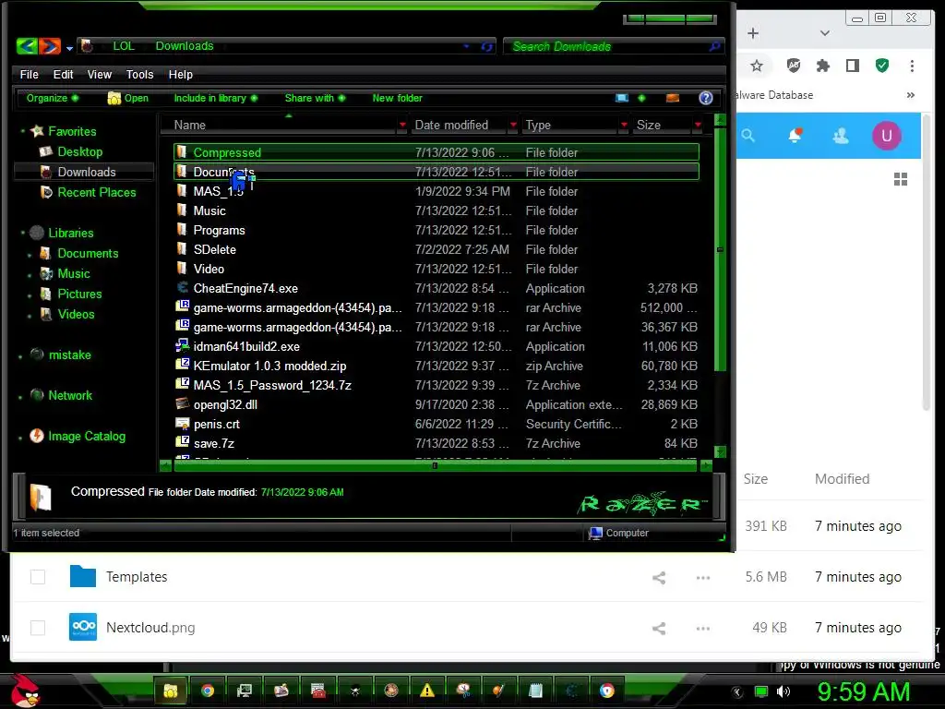Viewport: 945px width, 709px height.
Task: Open the Angry Birds start button
Action: (24, 691)
